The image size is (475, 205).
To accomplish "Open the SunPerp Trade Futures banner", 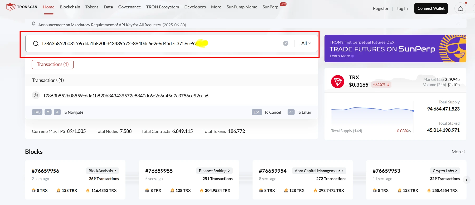I will tap(395, 49).
